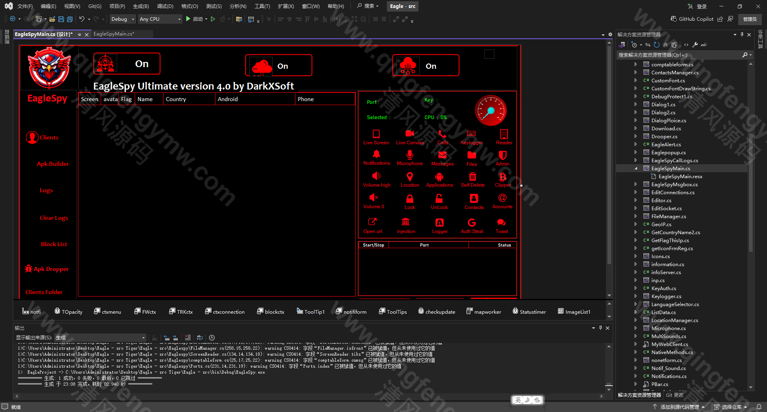Pin the Output panel
Screen dimensions: 767x412
[600, 328]
